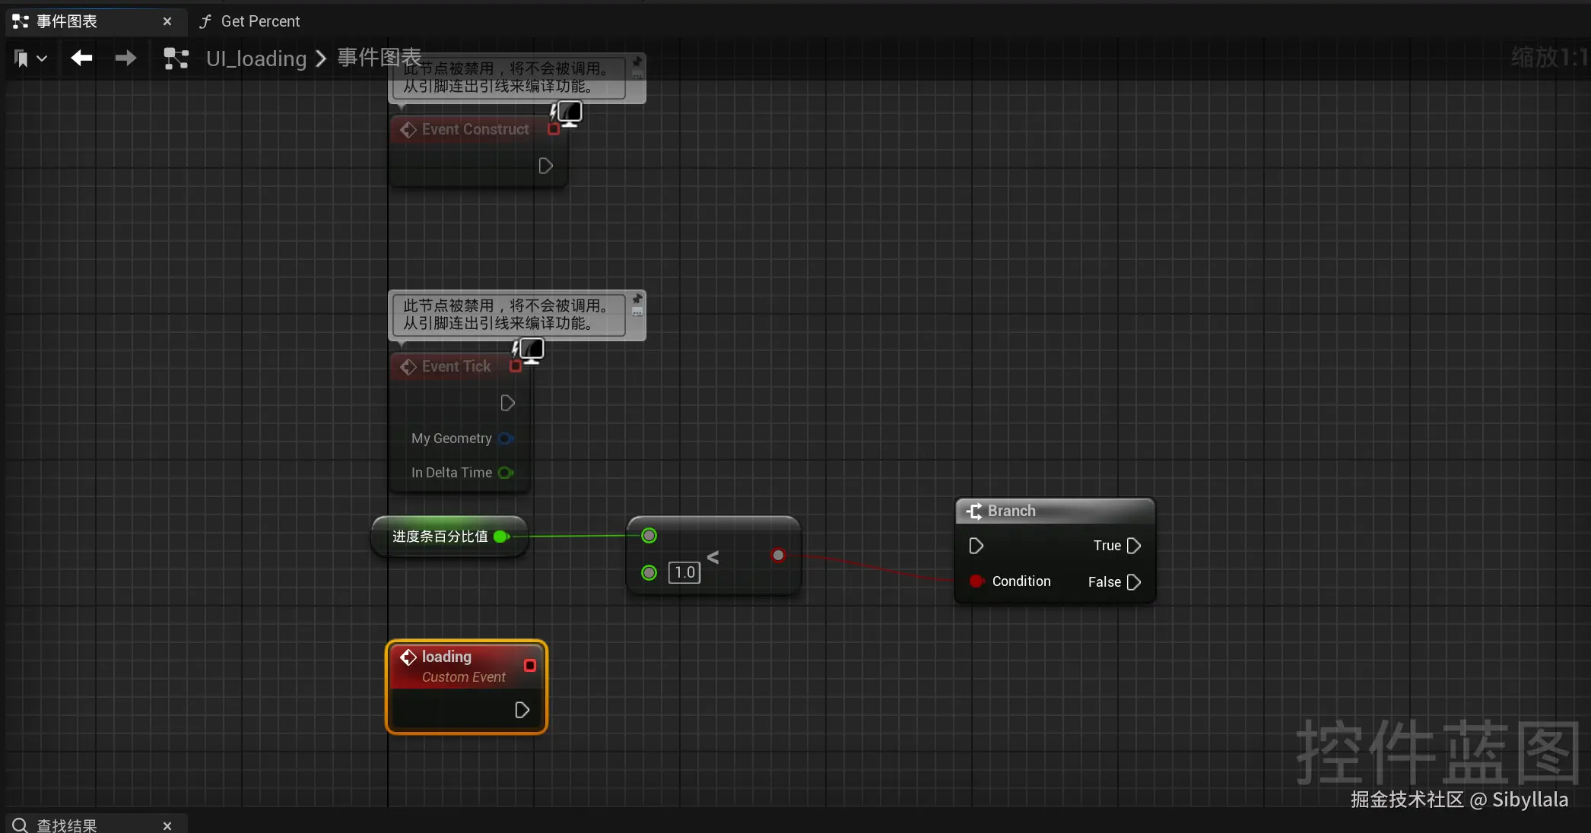The width and height of the screenshot is (1591, 833).
Task: Click the 1.0 value input field
Action: pos(684,572)
